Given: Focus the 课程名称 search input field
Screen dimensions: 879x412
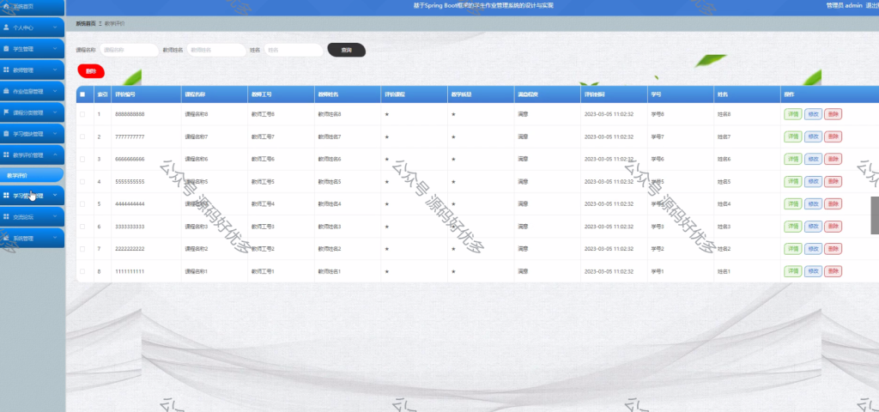Looking at the screenshot, I should tap(130, 50).
